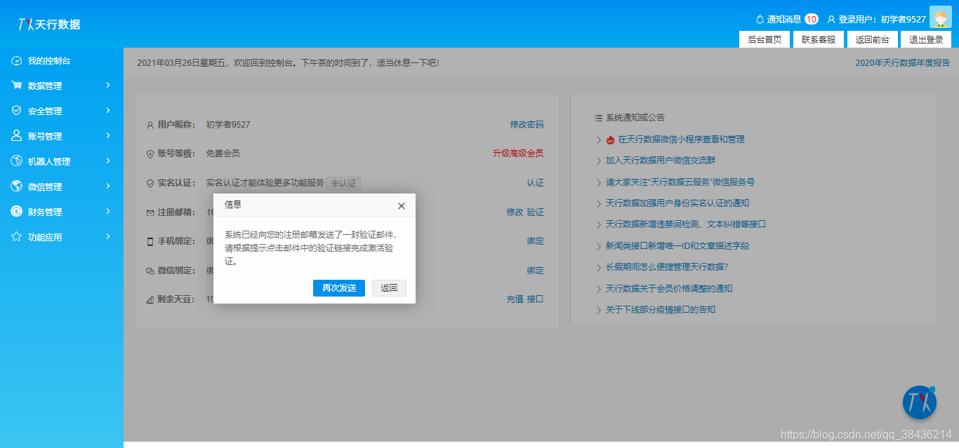Click the 用户昵称 person icon
Viewport: 959px width, 448px height.
(150, 125)
